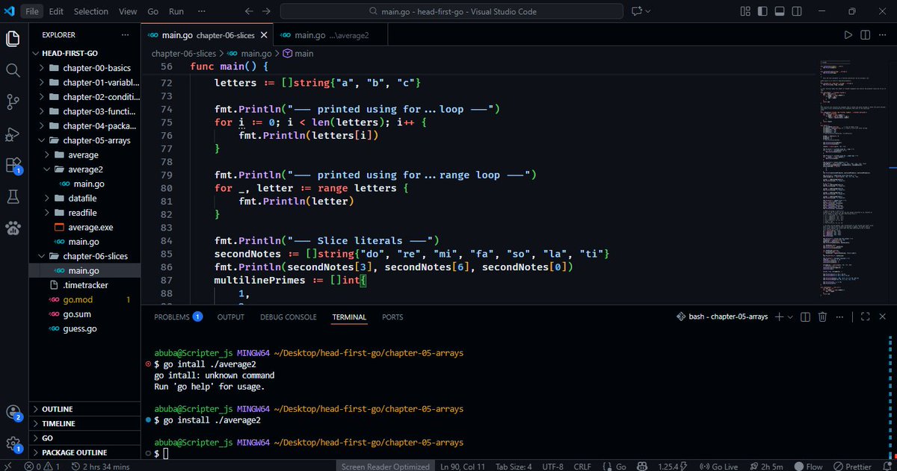This screenshot has height=471, width=897.
Task: Click Ln 90, Col 11 status item
Action: pyautogui.click(x=463, y=466)
